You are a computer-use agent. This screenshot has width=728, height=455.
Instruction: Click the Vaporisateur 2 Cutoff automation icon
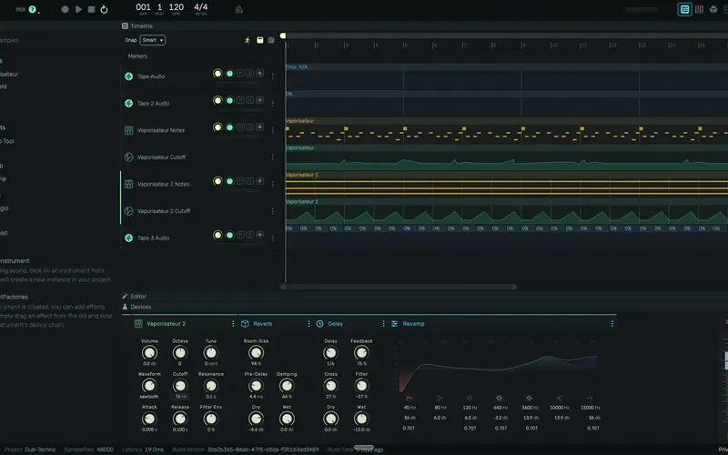[128, 211]
